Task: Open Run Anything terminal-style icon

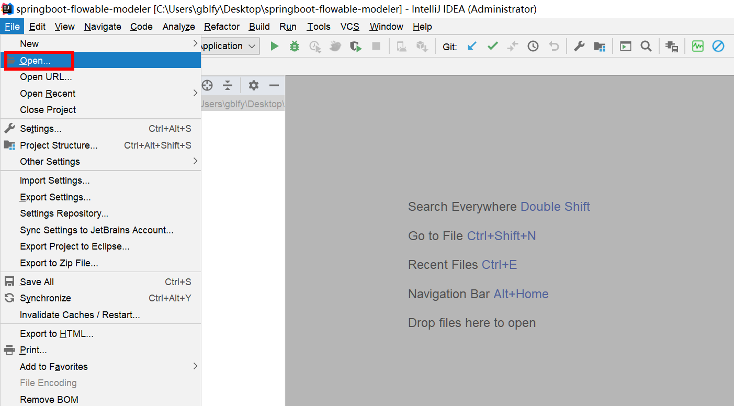Action: tap(626, 46)
